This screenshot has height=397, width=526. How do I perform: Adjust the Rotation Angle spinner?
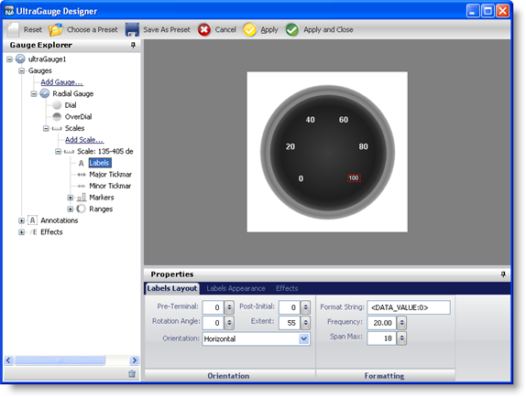click(229, 323)
